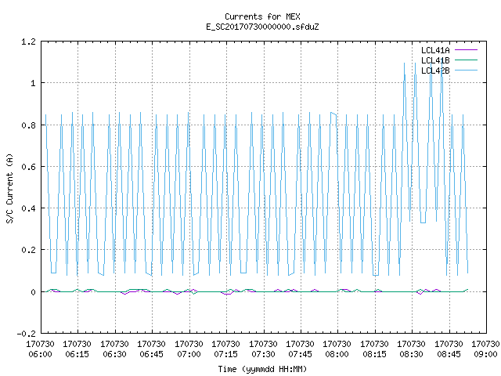Click the y-axis label 'S/C Current (A)'
501x376 pixels.
click(9, 189)
